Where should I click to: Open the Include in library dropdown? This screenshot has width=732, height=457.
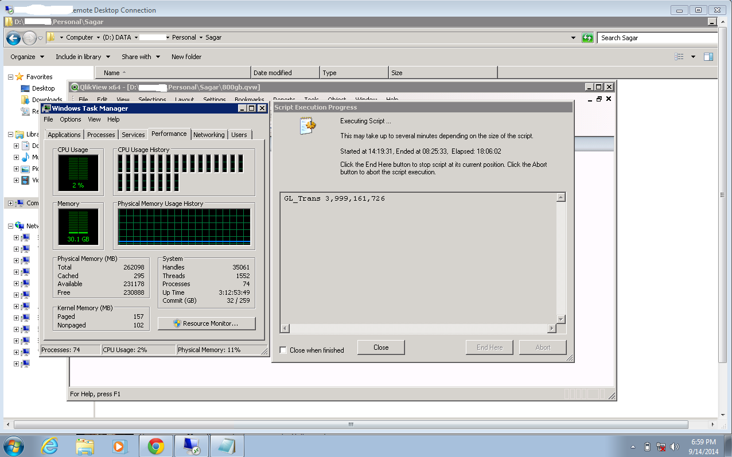[x=82, y=57]
